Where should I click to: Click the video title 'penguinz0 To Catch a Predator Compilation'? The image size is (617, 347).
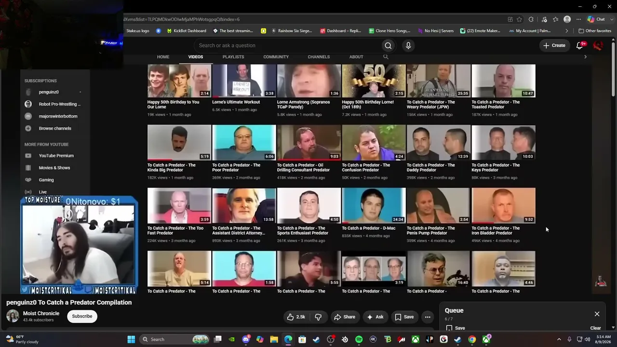coord(69,303)
